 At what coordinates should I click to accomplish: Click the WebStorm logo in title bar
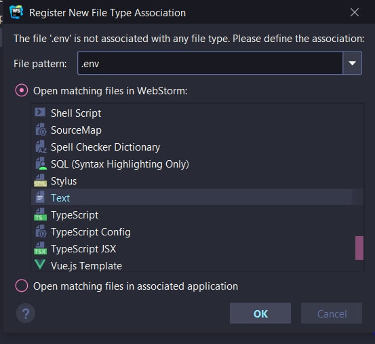coord(16,12)
